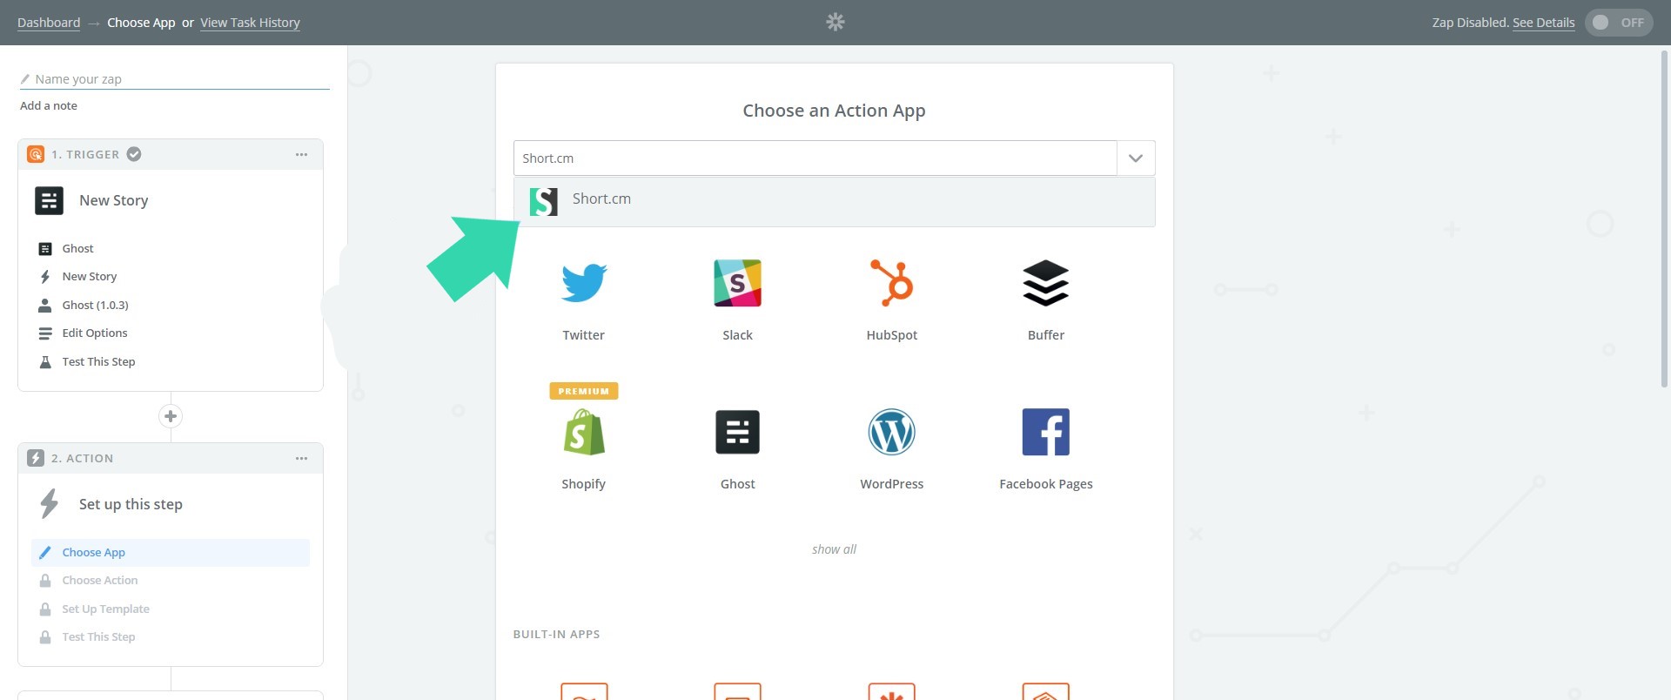Toggle the Zap ON/OFF switch

1618,23
